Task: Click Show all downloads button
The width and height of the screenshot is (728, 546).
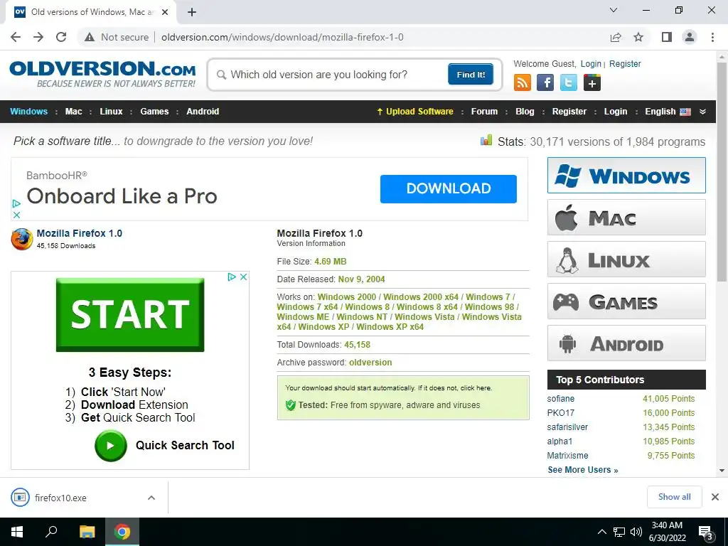Action: pyautogui.click(x=674, y=497)
